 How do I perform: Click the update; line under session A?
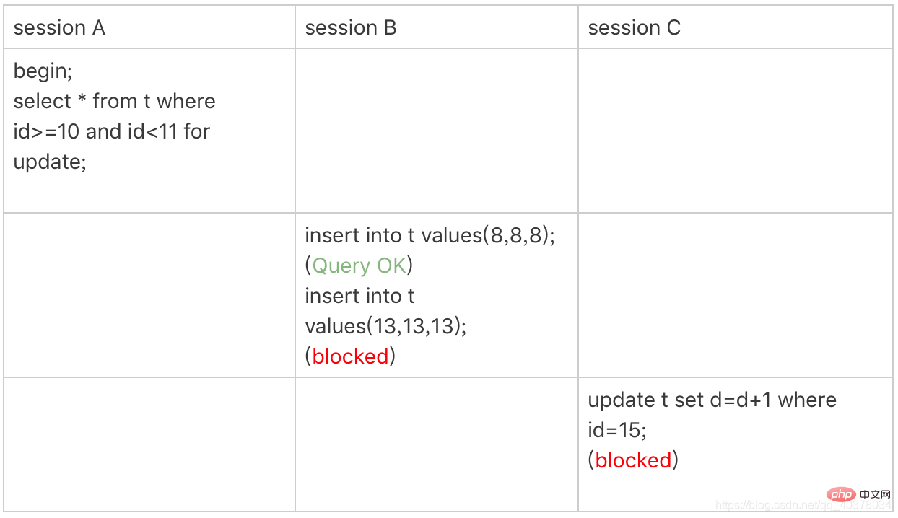pyautogui.click(x=50, y=162)
